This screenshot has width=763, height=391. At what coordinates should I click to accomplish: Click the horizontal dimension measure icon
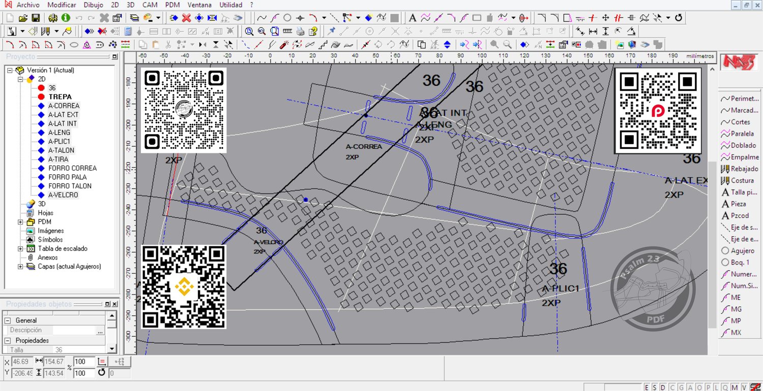click(x=593, y=31)
